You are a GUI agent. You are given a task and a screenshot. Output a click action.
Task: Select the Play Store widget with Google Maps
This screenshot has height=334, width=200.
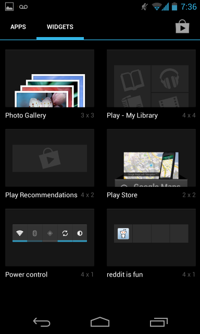(x=152, y=158)
